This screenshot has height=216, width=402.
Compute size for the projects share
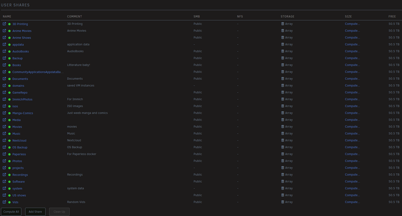point(352,168)
